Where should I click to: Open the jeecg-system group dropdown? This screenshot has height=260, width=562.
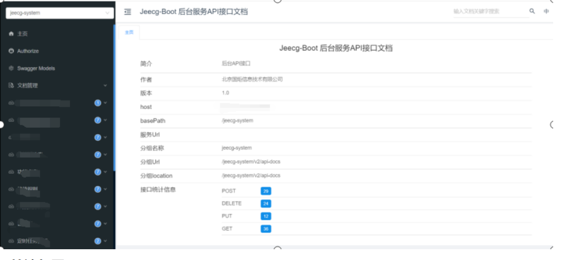60,13
